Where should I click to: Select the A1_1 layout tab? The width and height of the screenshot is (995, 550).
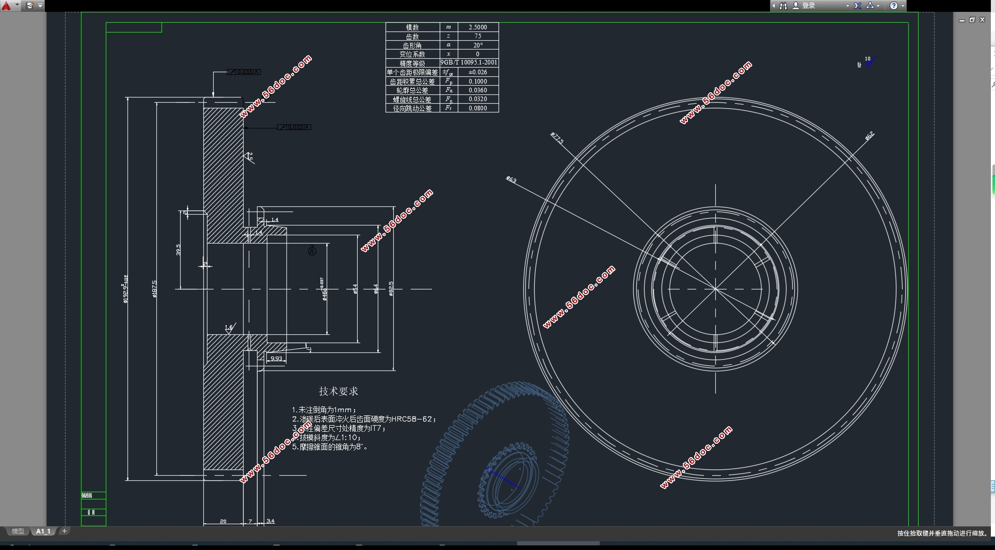pos(43,531)
